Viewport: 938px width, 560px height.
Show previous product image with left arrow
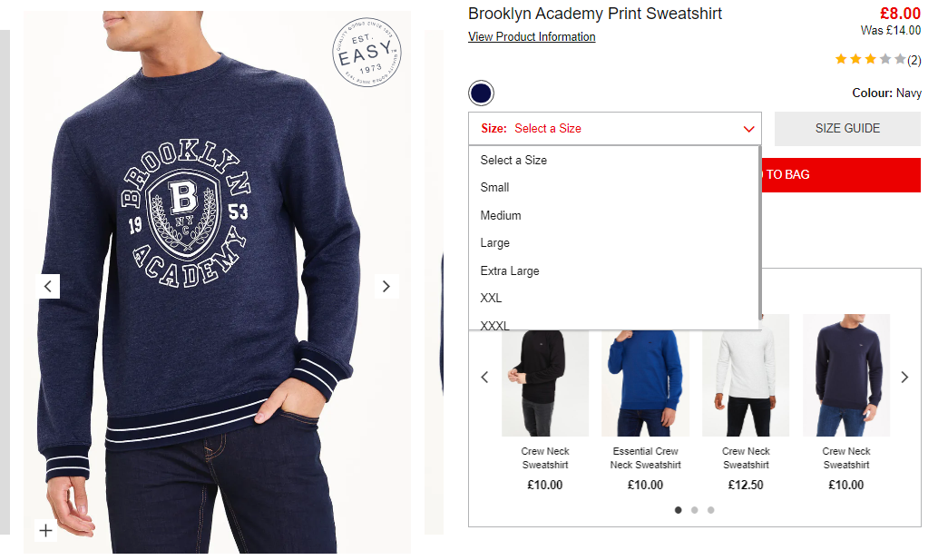48,286
